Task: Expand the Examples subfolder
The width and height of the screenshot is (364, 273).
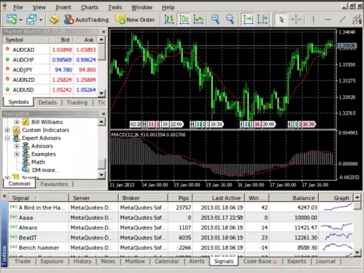Action: 16,154
